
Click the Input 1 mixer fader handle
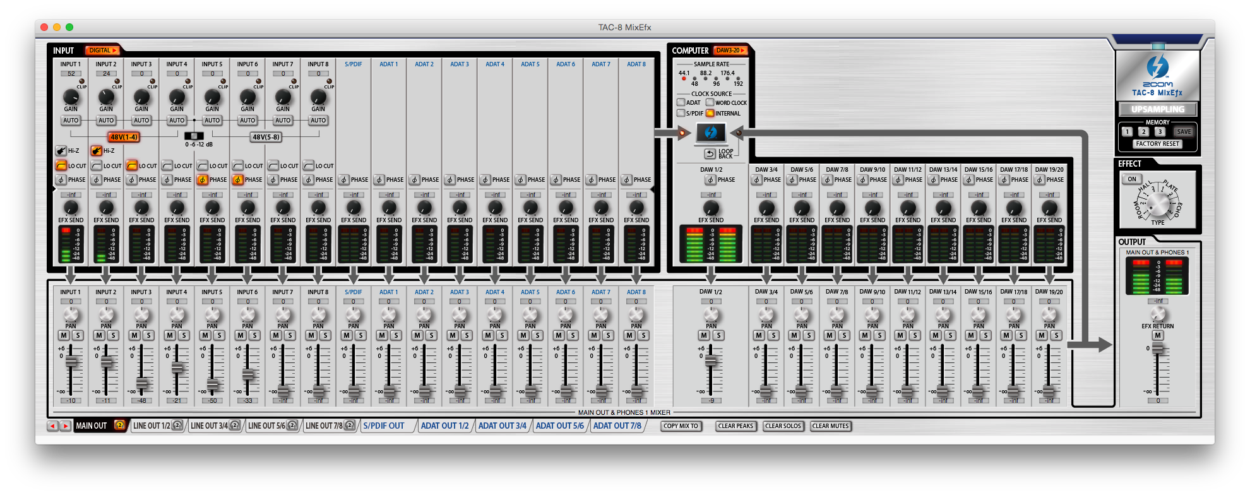coord(71,361)
